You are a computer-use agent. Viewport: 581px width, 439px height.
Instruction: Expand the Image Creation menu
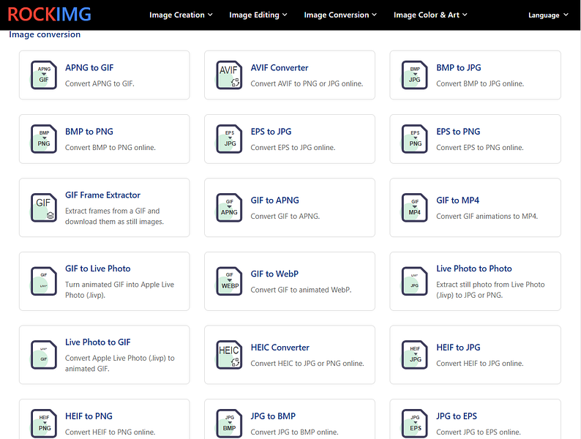[x=181, y=15]
